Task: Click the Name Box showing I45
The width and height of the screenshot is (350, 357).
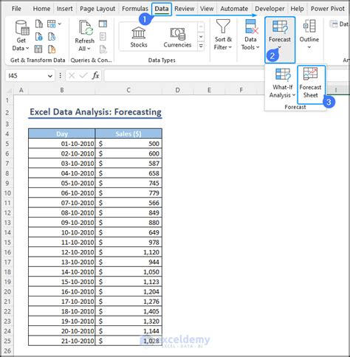Action: (x=27, y=76)
